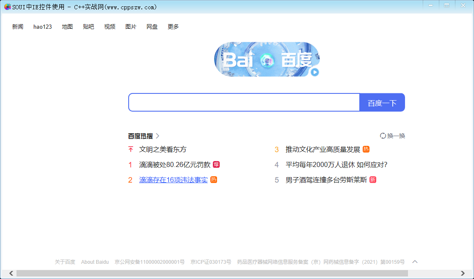Screen dimensions: 474x279
Task: Maximize the SOUI window
Action: tap(446, 5)
